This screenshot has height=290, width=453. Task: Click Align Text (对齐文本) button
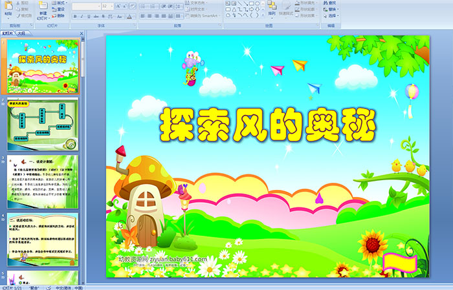coord(197,9)
